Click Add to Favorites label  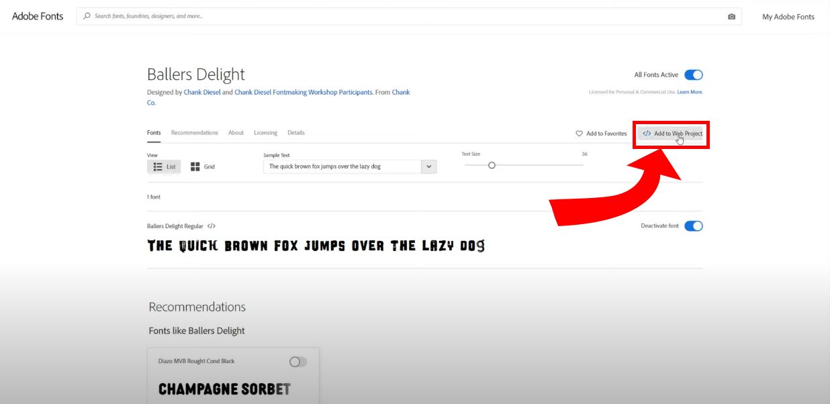[x=606, y=134]
